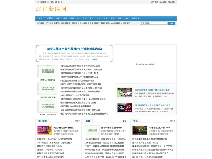Open article 15分钟贡献12分！中国女篮
The image size is (212, 159).
pyautogui.click(x=105, y=139)
